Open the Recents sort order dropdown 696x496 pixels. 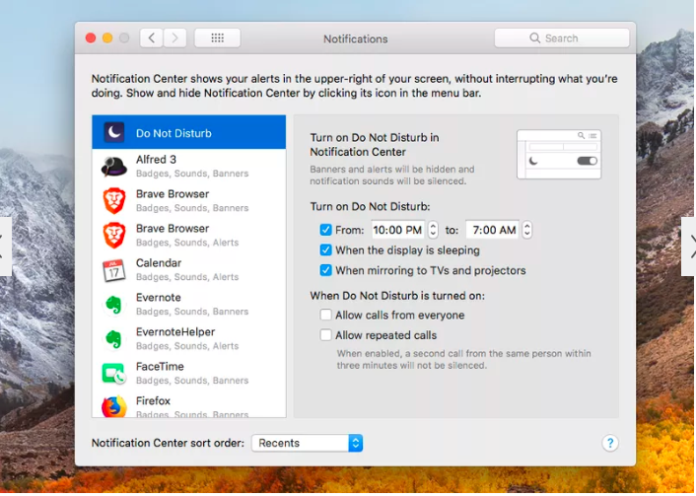pyautogui.click(x=308, y=443)
